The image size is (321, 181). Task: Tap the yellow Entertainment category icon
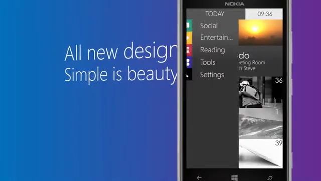[189, 38]
